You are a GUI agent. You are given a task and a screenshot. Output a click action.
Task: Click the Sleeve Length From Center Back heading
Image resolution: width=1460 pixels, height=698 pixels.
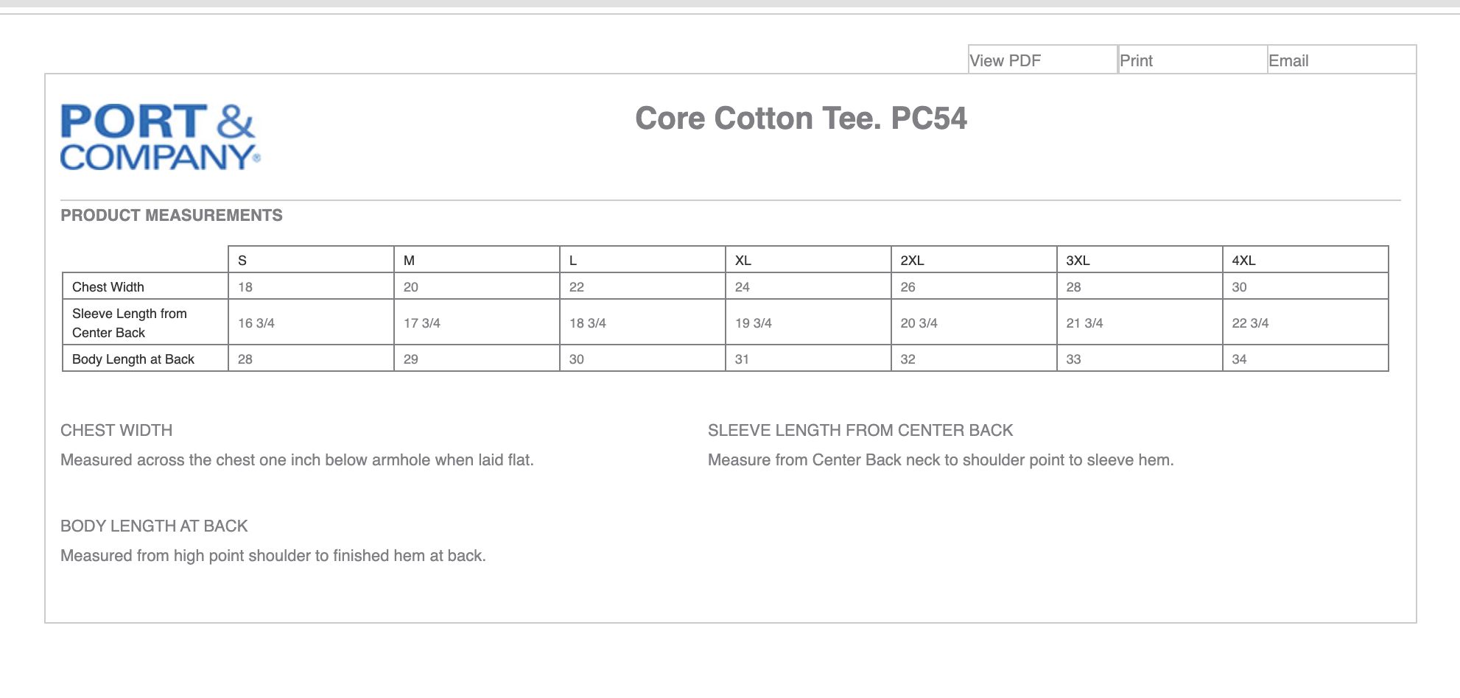(860, 430)
